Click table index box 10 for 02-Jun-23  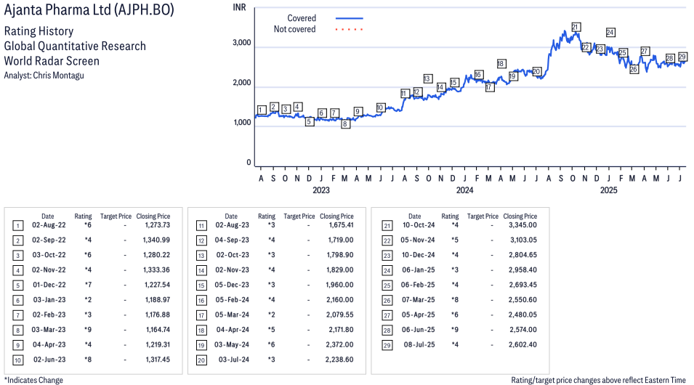[x=17, y=360]
